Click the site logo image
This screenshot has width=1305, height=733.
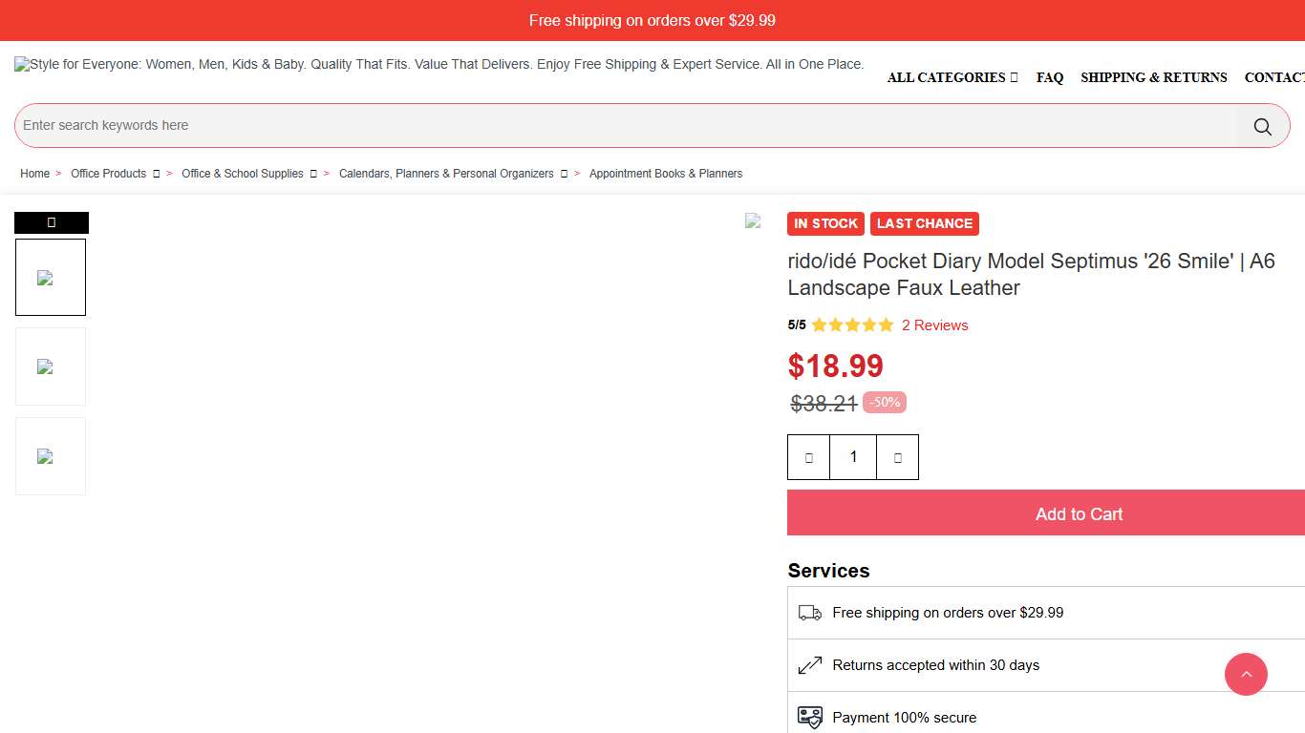439,65
